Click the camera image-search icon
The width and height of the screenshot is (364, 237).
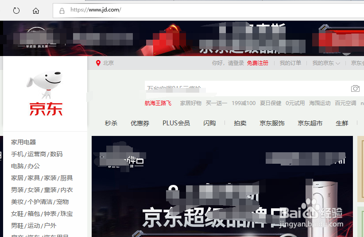coord(355,88)
